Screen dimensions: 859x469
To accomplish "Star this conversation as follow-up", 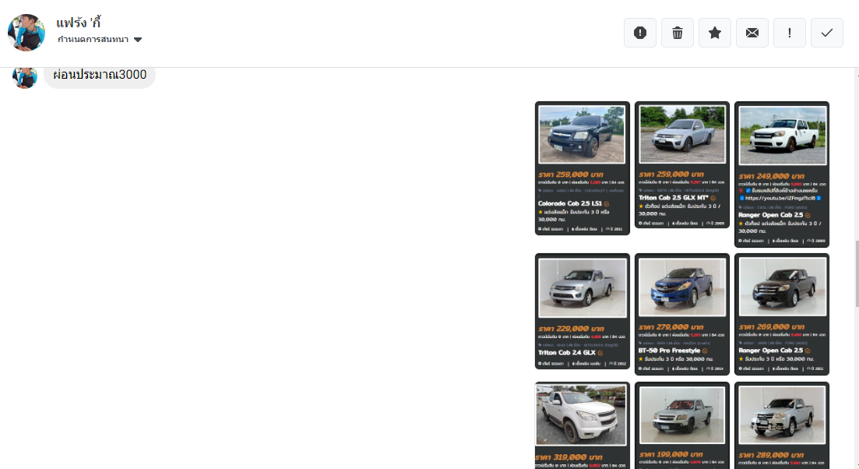I will (714, 33).
